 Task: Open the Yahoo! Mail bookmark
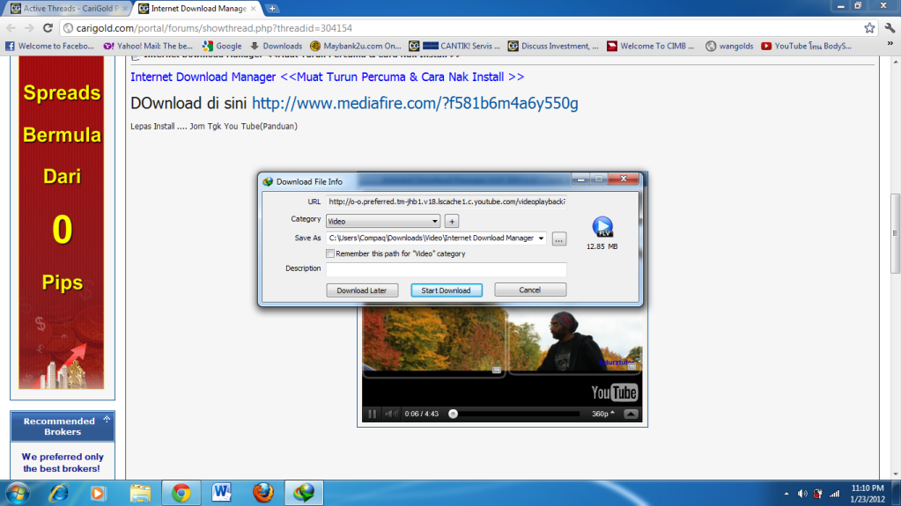[148, 46]
